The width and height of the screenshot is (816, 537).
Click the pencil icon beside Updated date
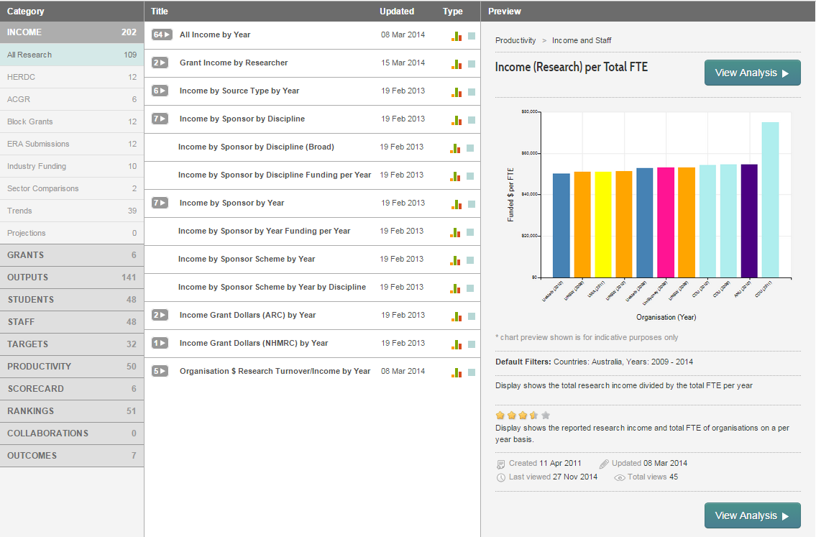[604, 464]
